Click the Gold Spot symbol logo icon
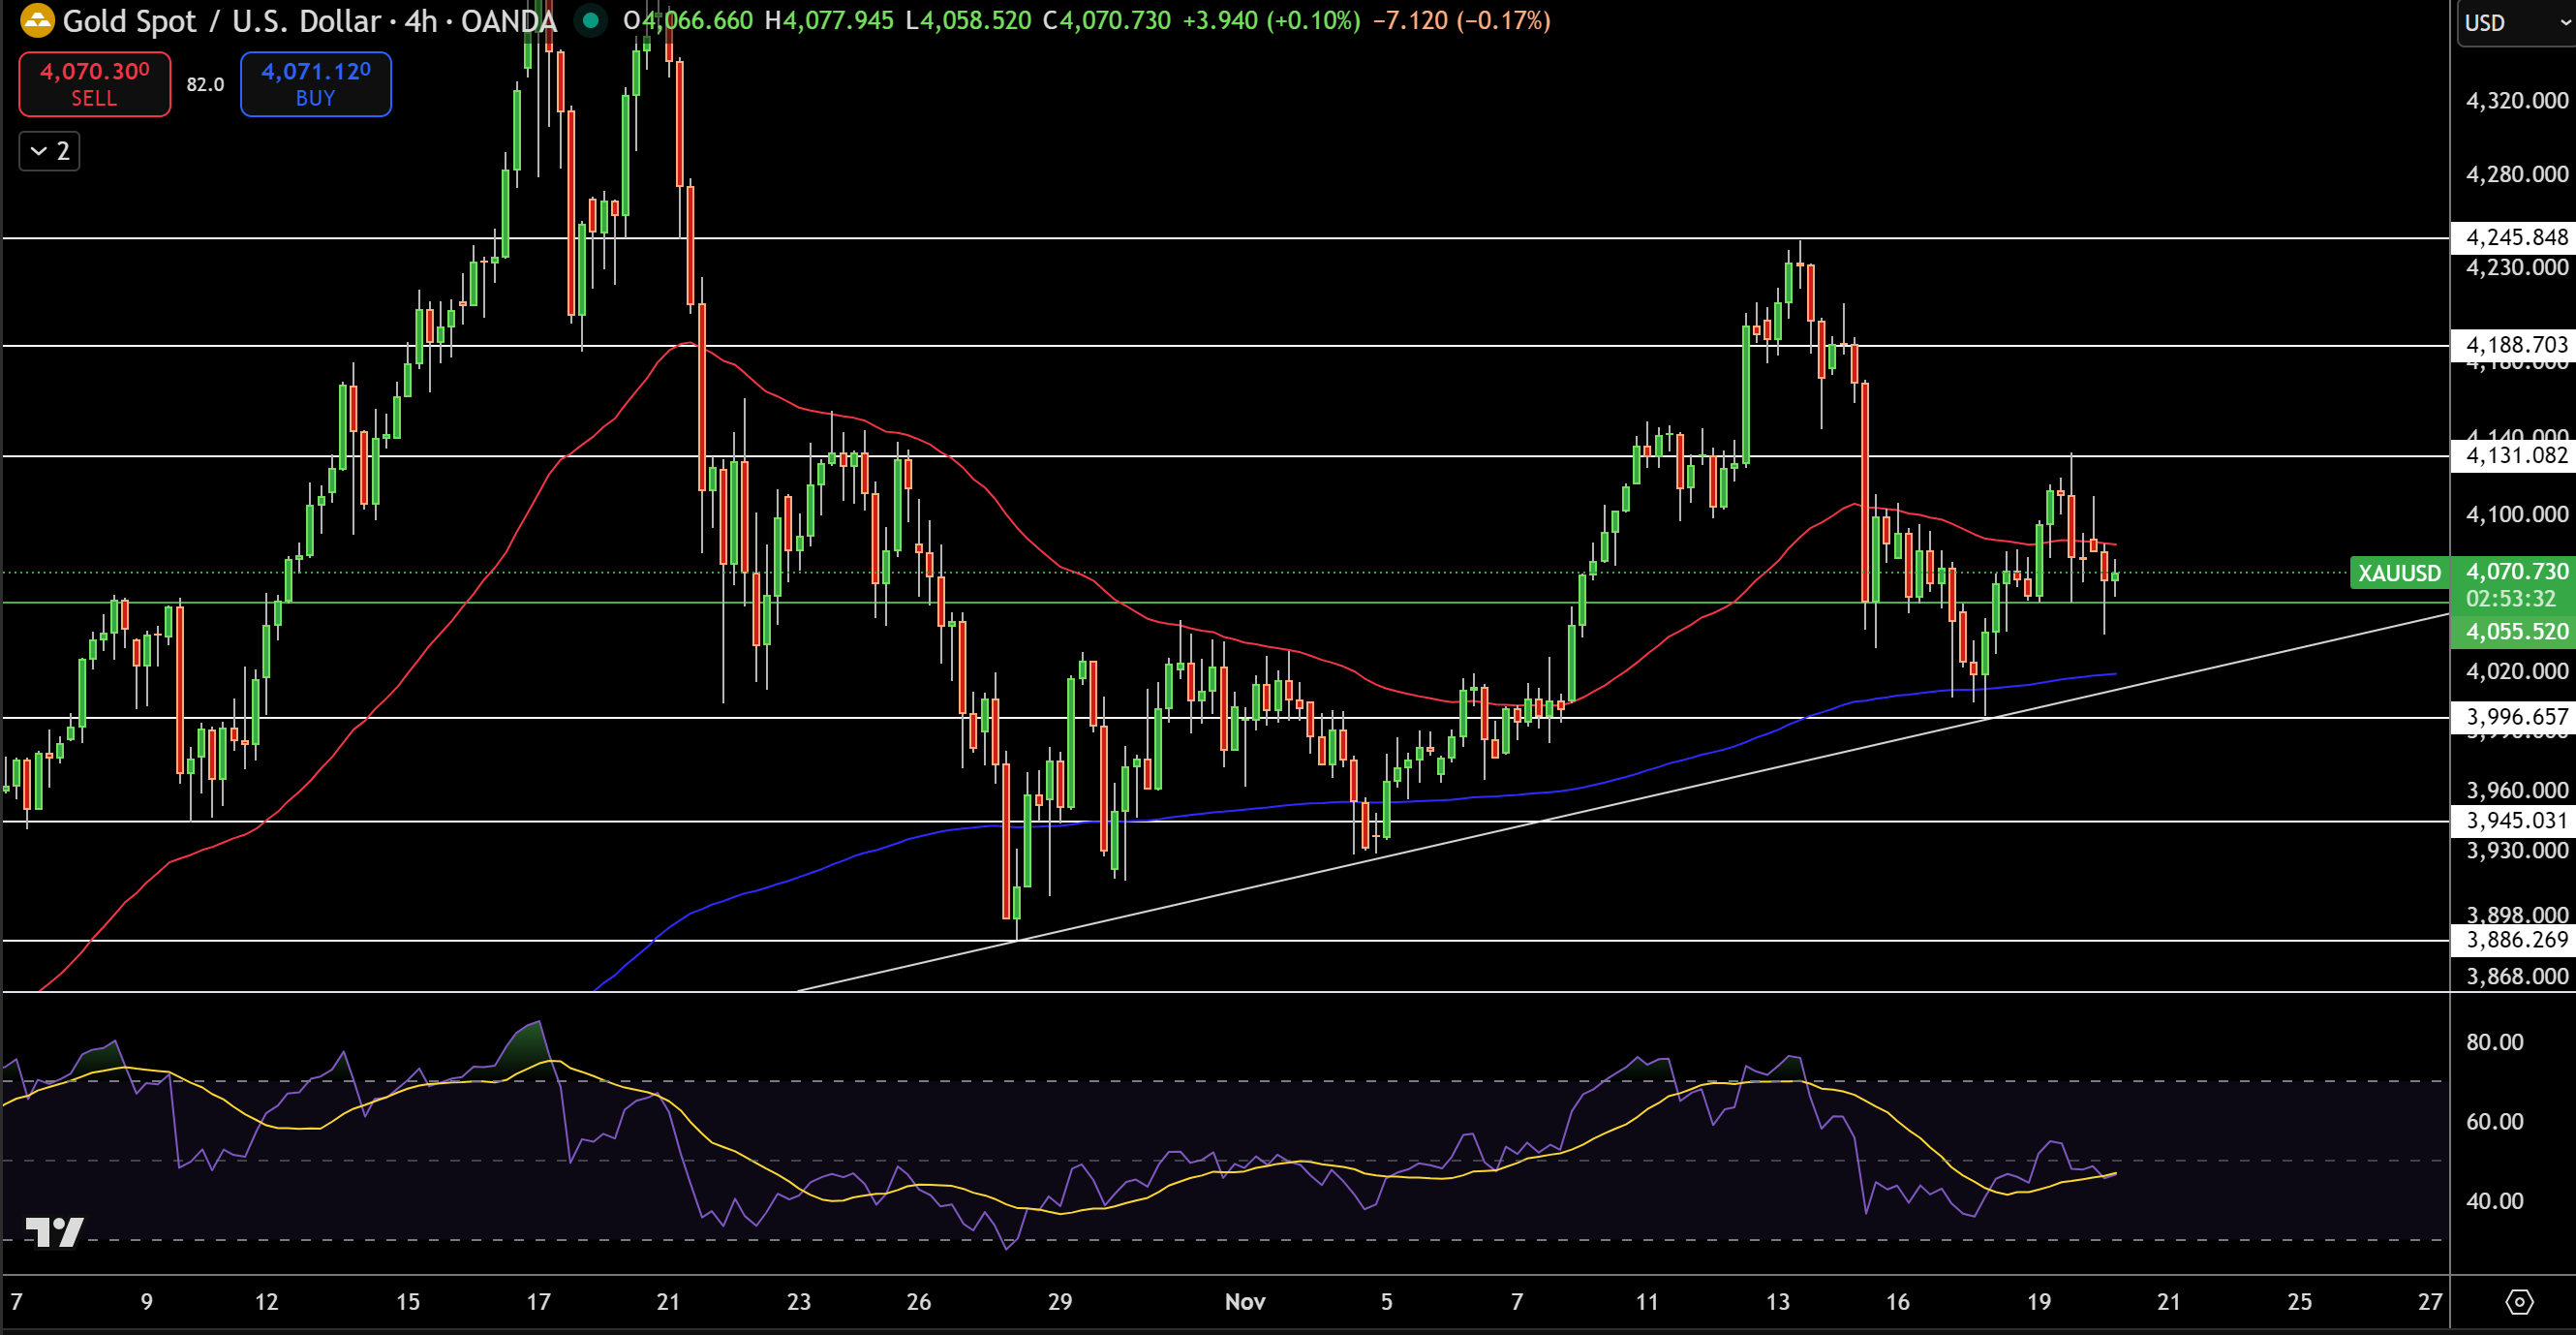This screenshot has height=1335, width=2576. point(37,21)
